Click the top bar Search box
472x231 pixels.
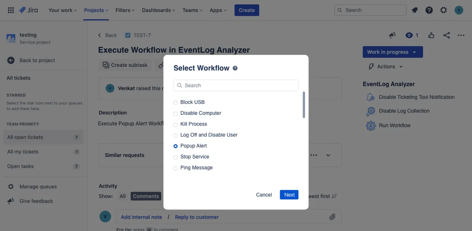click(x=370, y=10)
